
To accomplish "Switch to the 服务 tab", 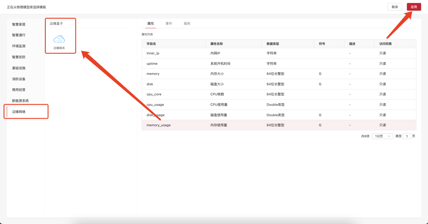I will pos(187,24).
